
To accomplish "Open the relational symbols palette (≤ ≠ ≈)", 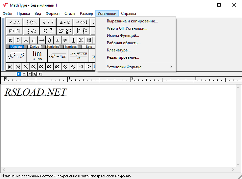I will (x=15, y=22).
